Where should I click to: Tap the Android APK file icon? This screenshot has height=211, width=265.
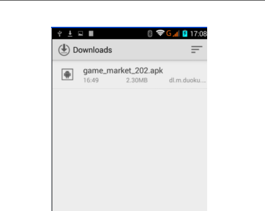point(67,75)
